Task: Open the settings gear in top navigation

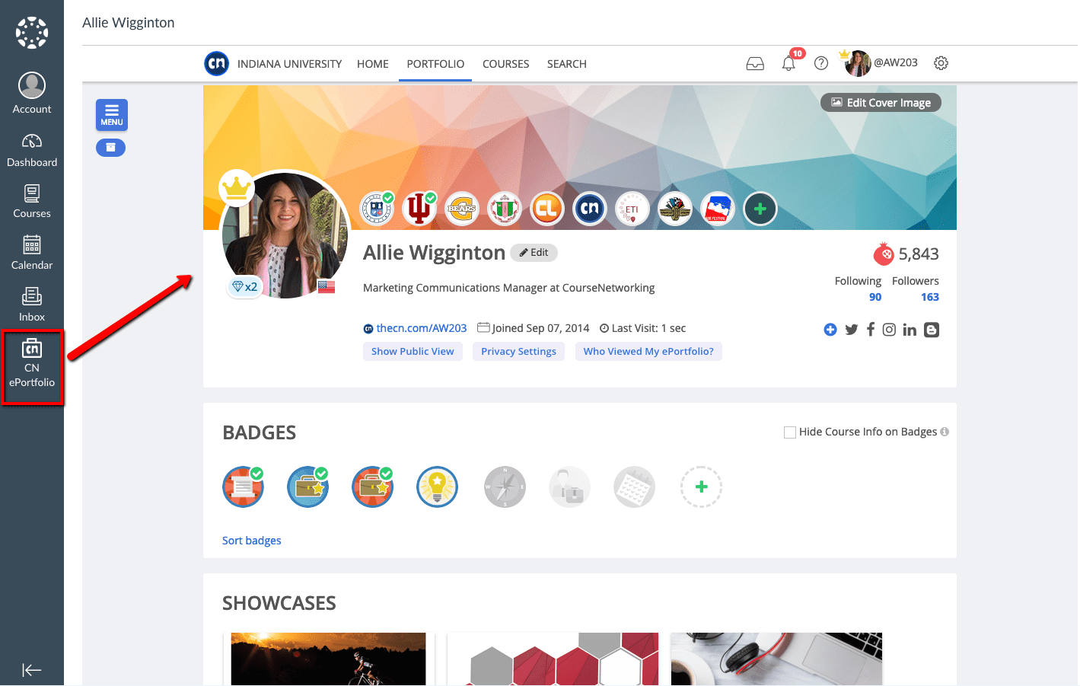Action: pyautogui.click(x=941, y=63)
